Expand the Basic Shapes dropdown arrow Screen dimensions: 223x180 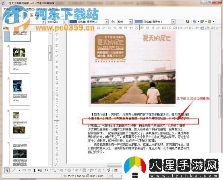click(66, 170)
